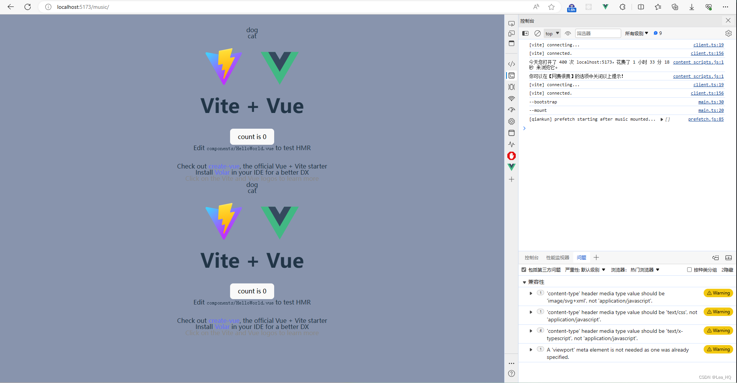The height and width of the screenshot is (383, 737).
Task: Open the red AdBlock panel in DevTools
Action: [512, 156]
